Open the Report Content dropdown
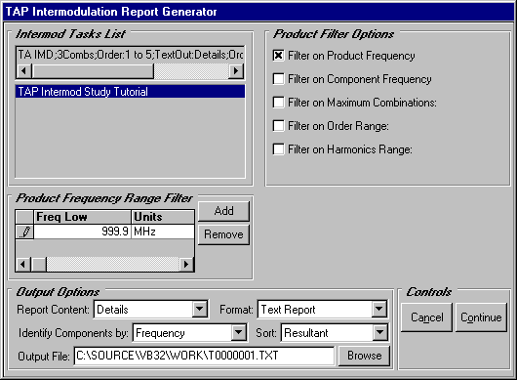The width and height of the screenshot is (517, 380). (199, 310)
